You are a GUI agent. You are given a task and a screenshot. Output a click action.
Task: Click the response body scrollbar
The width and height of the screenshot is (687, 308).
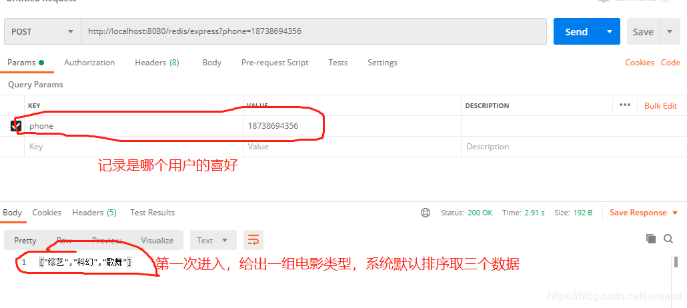point(676,262)
